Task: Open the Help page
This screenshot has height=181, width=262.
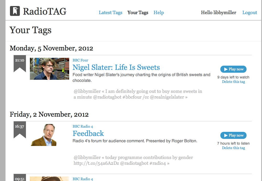Action: click(x=159, y=12)
